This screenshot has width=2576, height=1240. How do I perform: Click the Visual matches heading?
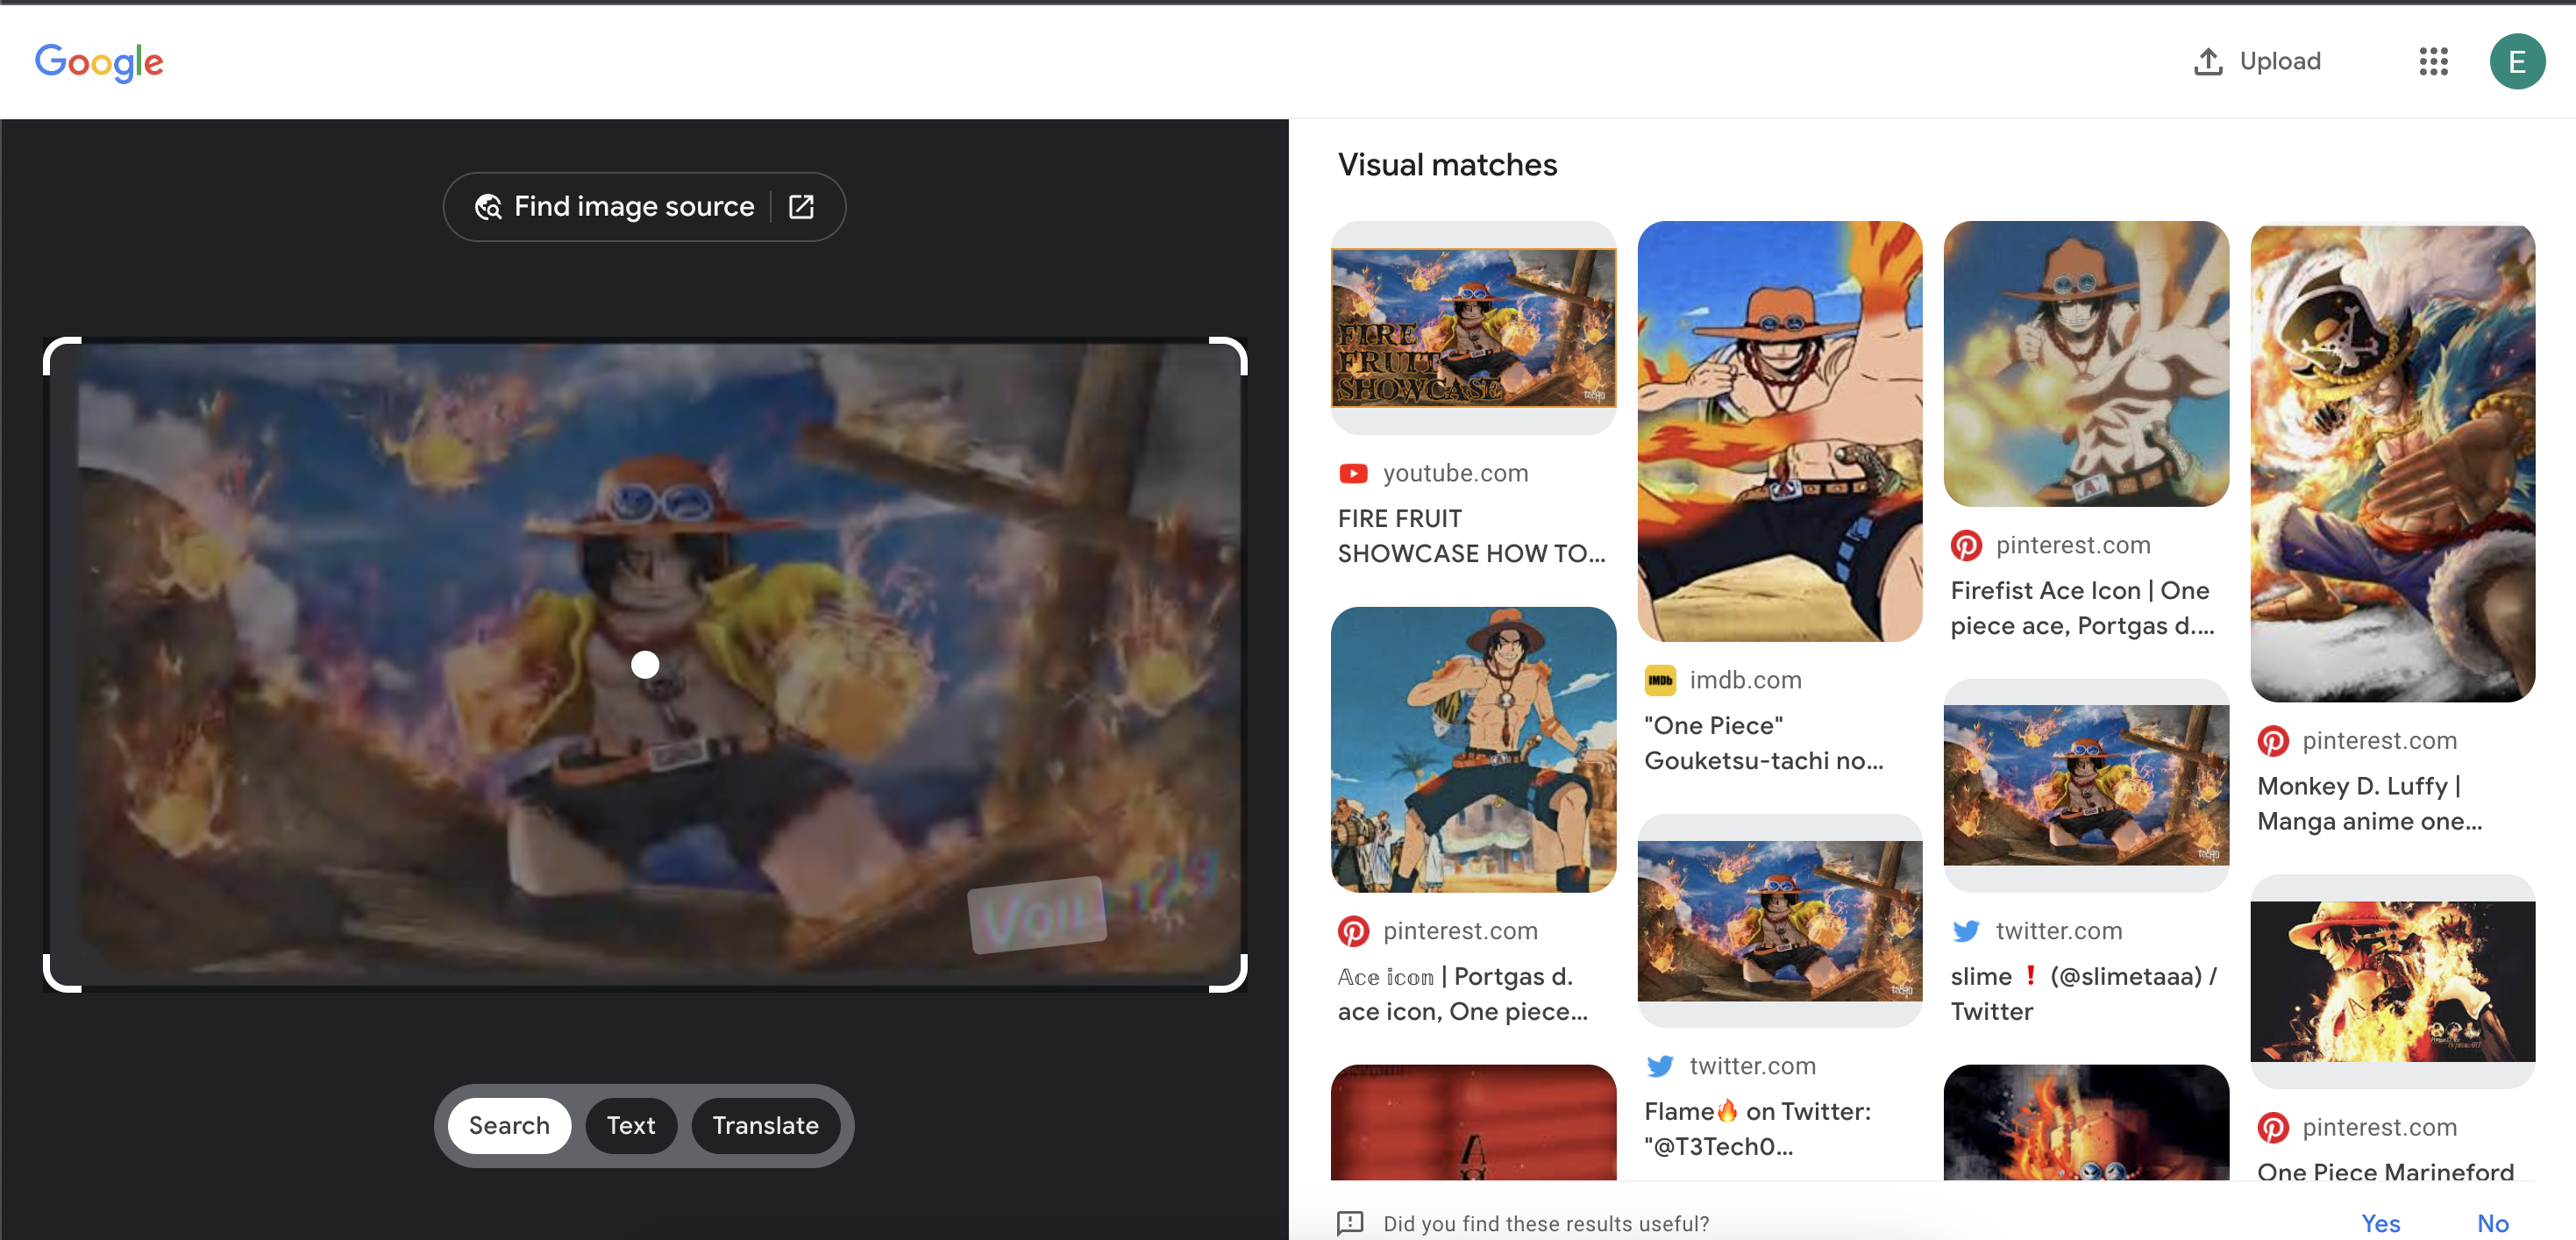coord(1447,165)
